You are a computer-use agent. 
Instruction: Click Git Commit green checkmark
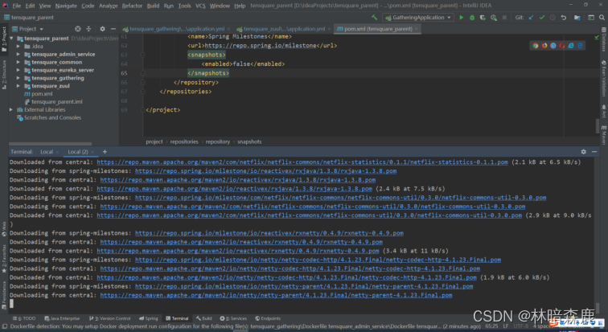pyautogui.click(x=542, y=18)
